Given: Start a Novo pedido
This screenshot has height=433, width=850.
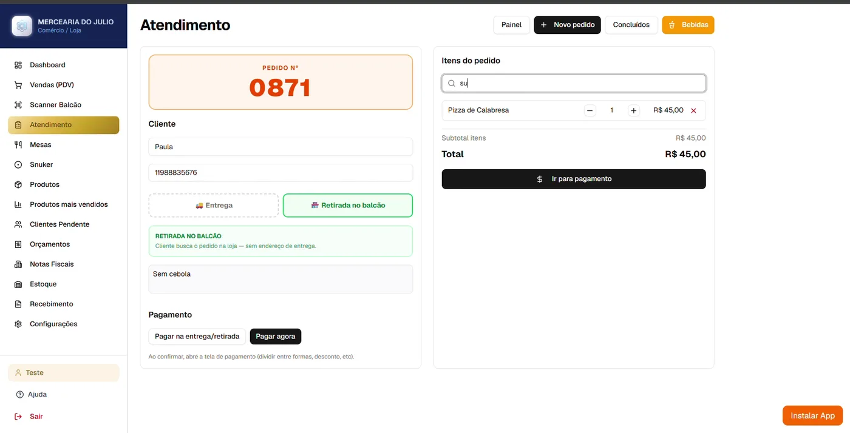Looking at the screenshot, I should pos(568,25).
